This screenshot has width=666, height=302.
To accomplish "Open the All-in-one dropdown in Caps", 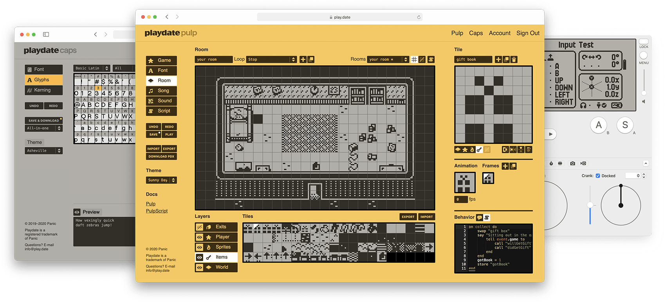I will pos(44,128).
